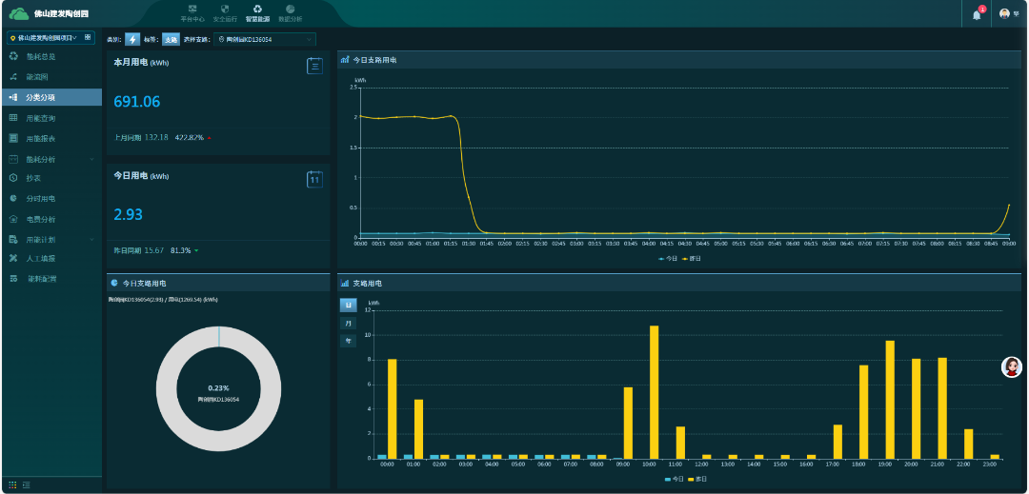Click the 今日用电 calendar icon
Viewport: 1029px width, 494px height.
pyautogui.click(x=314, y=179)
